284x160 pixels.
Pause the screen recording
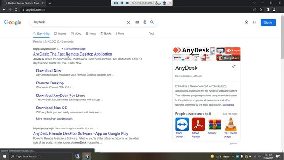click(122, 3)
